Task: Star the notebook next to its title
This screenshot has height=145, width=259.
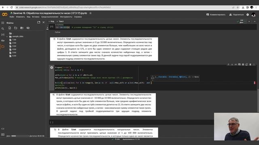Action: [x=90, y=13]
